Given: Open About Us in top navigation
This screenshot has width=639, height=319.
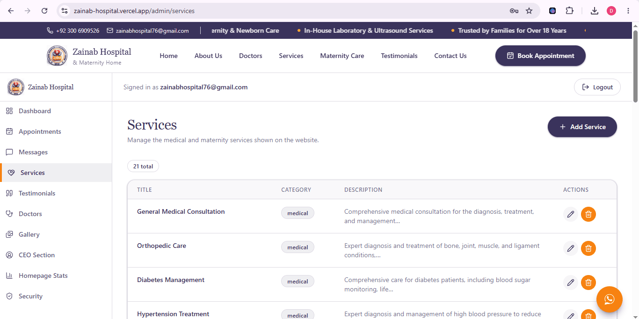Looking at the screenshot, I should pyautogui.click(x=208, y=56).
